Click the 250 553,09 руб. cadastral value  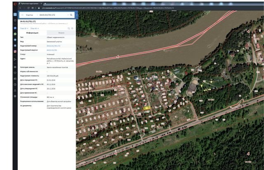click(x=52, y=76)
